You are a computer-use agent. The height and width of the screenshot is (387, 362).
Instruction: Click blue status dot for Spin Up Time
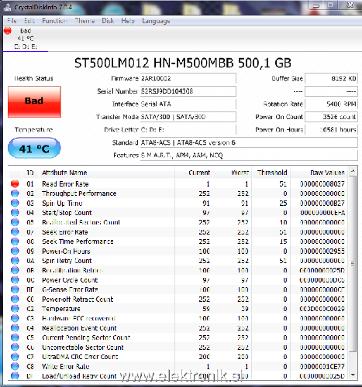coord(15,203)
